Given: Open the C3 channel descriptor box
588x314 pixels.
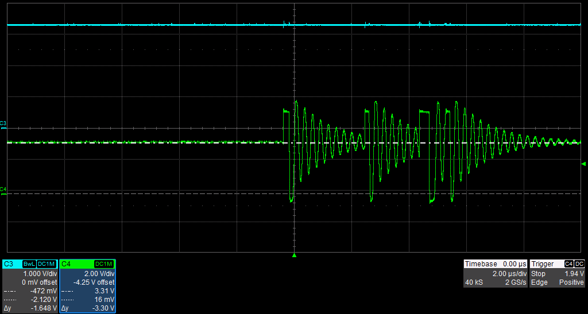Looking at the screenshot, I should click(x=30, y=286).
